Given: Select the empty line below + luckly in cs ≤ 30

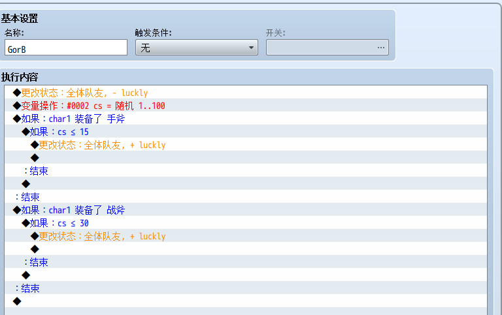Looking at the screenshot, I should pyautogui.click(x=246, y=249).
